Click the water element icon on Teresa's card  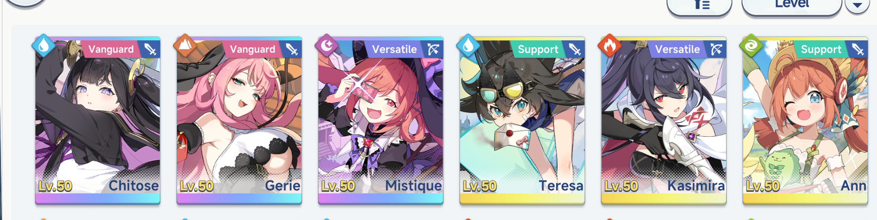pos(468,46)
